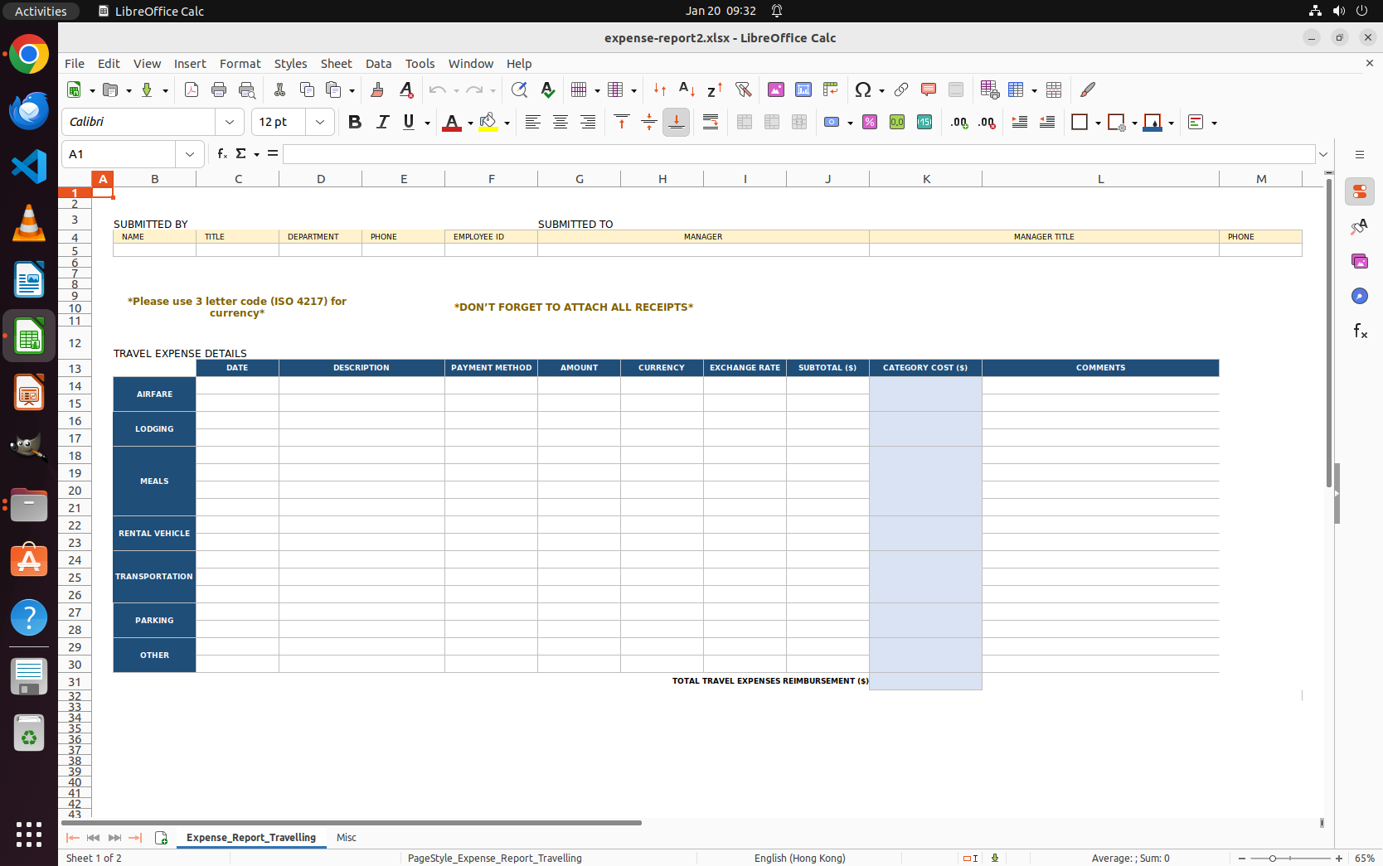Insert a comment using the toolbar

coord(928,90)
